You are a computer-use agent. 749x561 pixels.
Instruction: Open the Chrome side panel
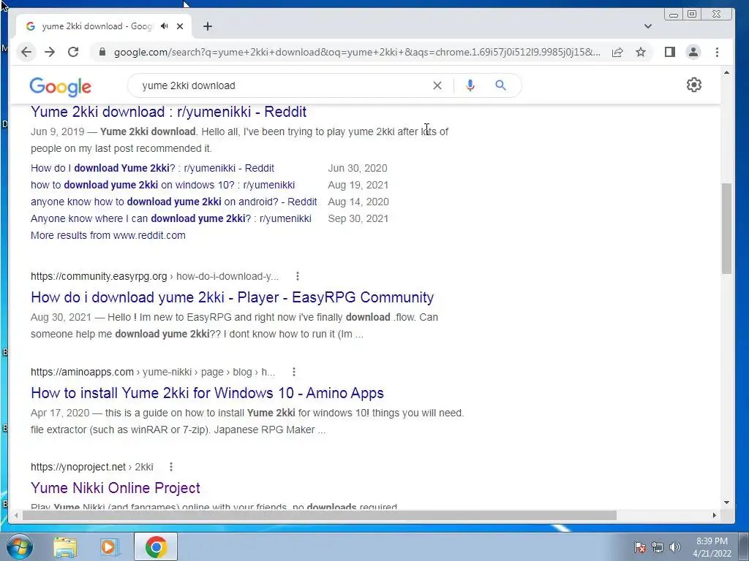pyautogui.click(x=670, y=52)
